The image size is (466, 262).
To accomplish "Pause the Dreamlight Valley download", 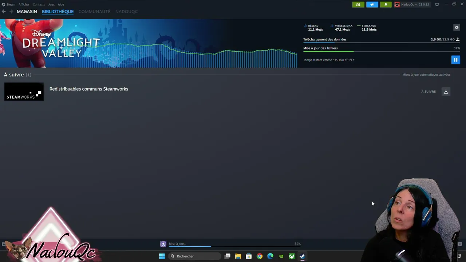I will point(455,60).
